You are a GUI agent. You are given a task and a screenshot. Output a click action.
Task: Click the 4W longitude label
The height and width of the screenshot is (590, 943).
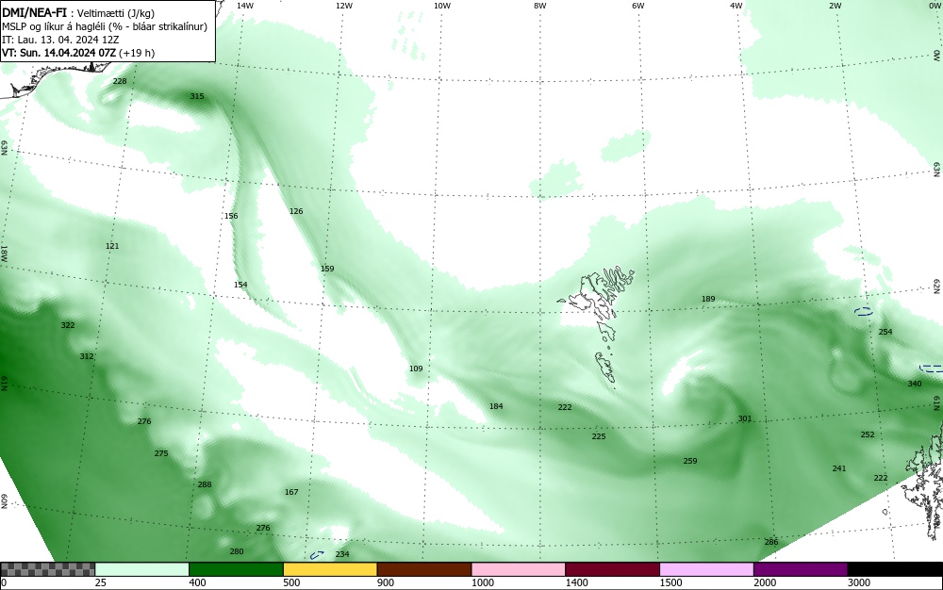point(736,6)
